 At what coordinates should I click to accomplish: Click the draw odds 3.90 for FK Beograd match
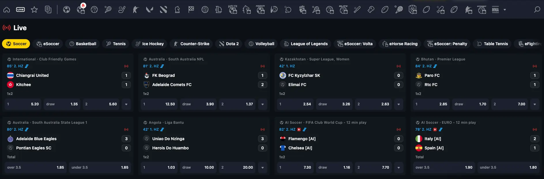198,104
